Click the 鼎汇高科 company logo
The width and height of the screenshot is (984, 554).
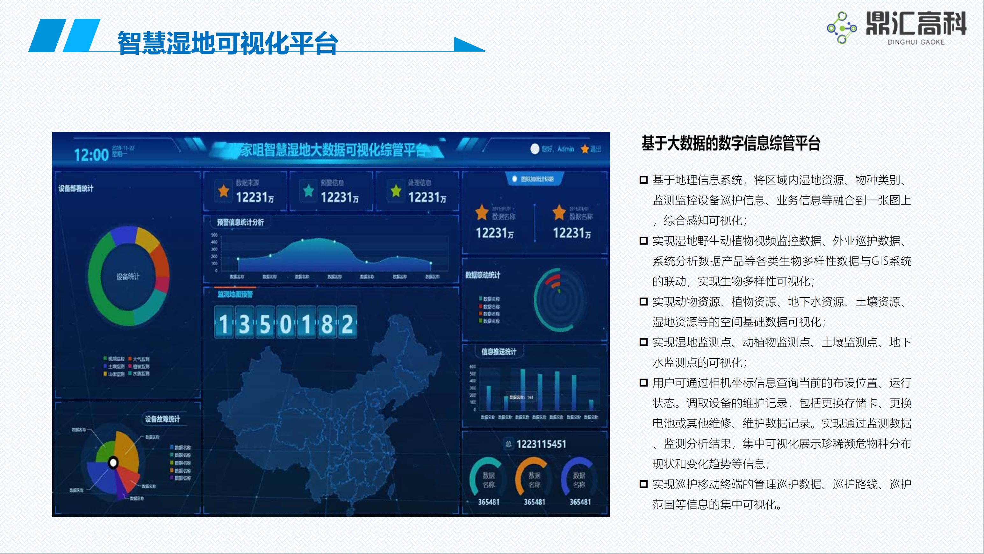click(x=896, y=28)
